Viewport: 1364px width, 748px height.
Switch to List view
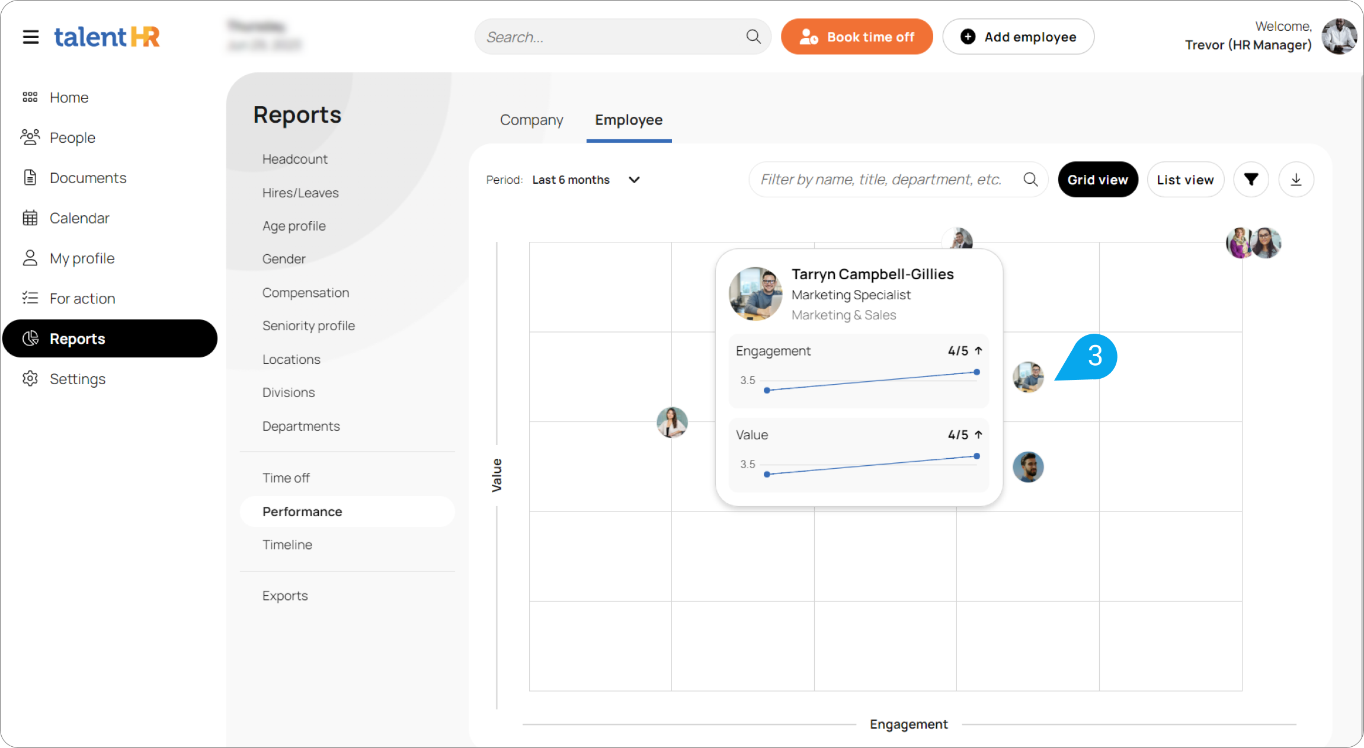coord(1185,180)
